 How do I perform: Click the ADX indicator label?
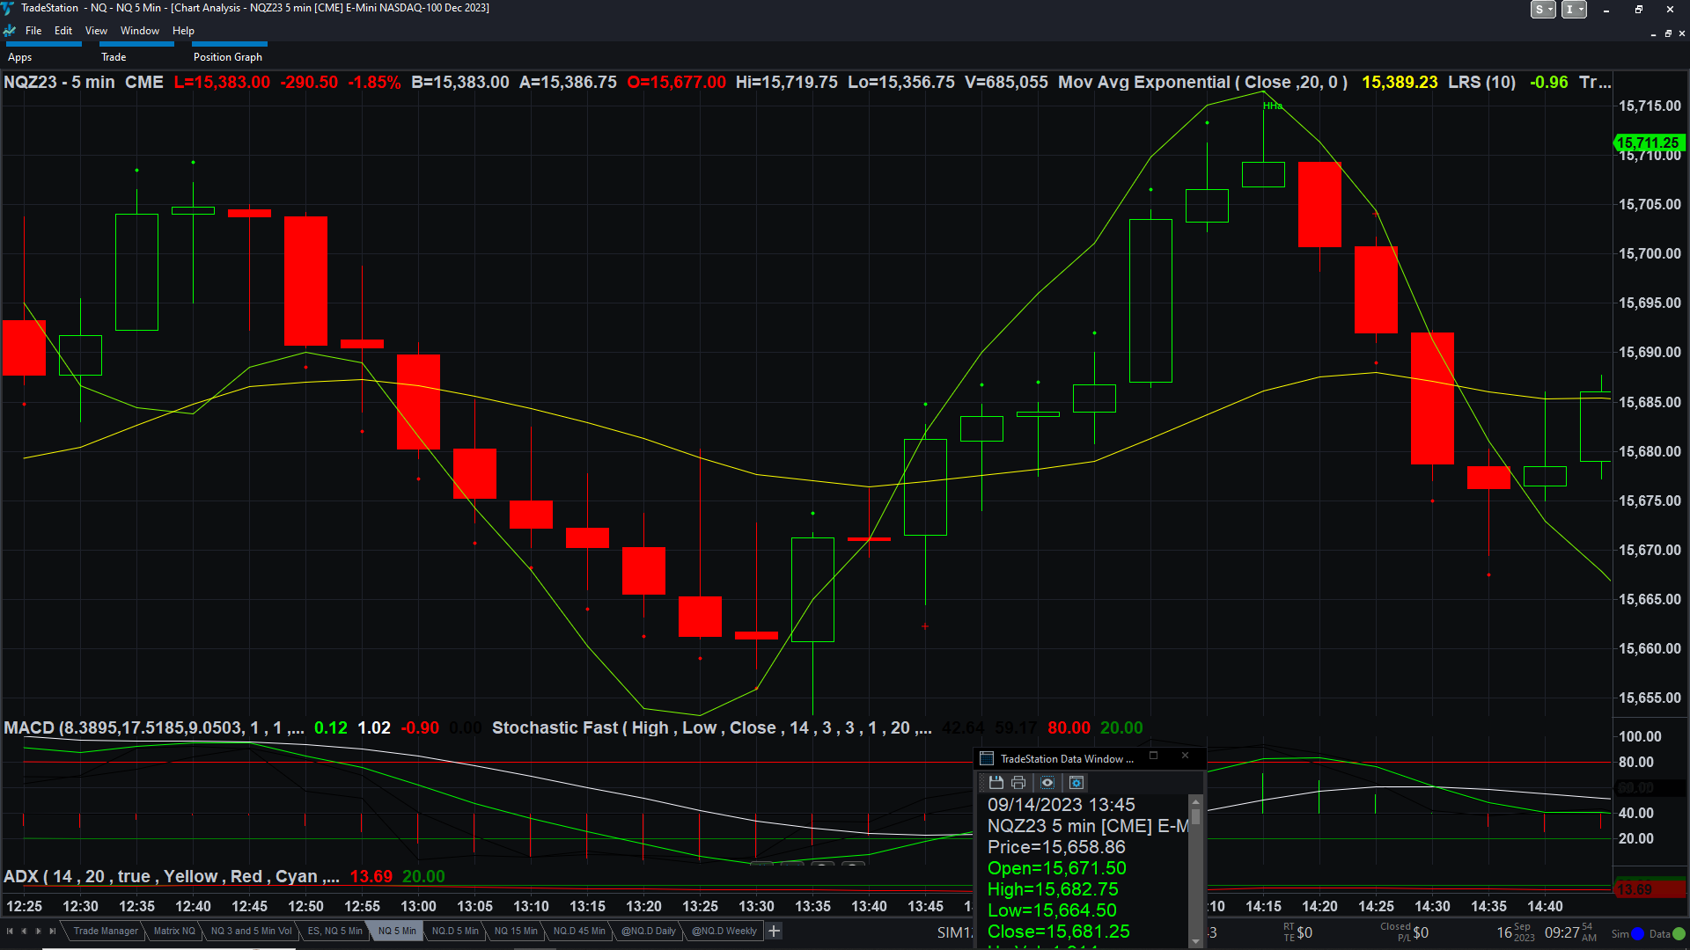click(171, 877)
